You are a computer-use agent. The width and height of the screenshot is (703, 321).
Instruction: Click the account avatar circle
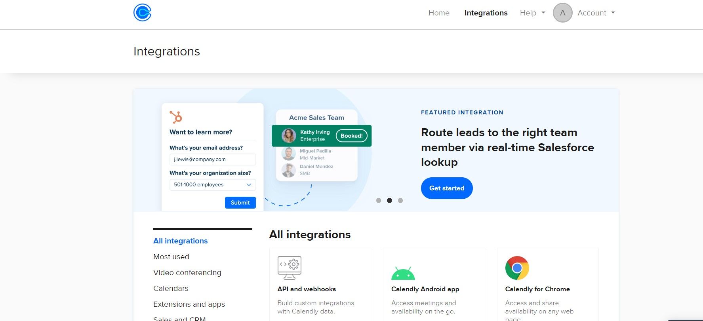(562, 13)
